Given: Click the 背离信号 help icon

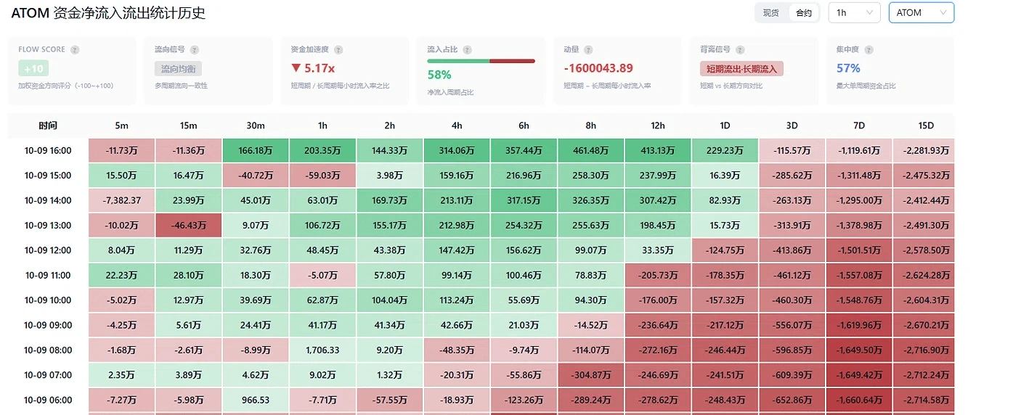Looking at the screenshot, I should [x=740, y=50].
